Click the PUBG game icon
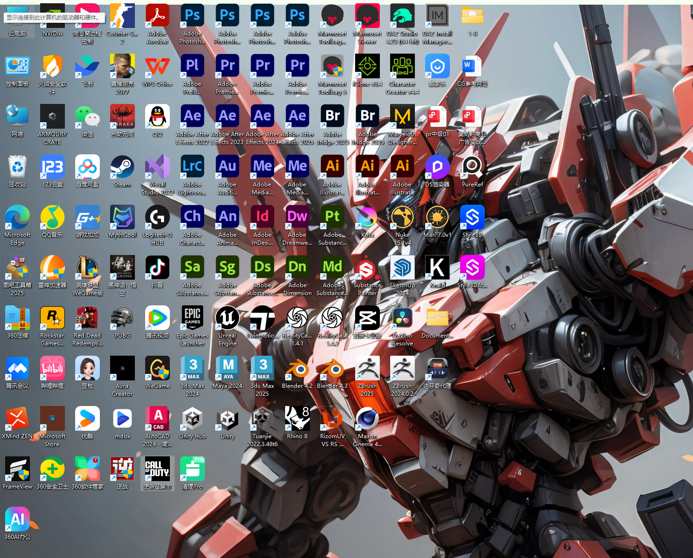 (122, 323)
